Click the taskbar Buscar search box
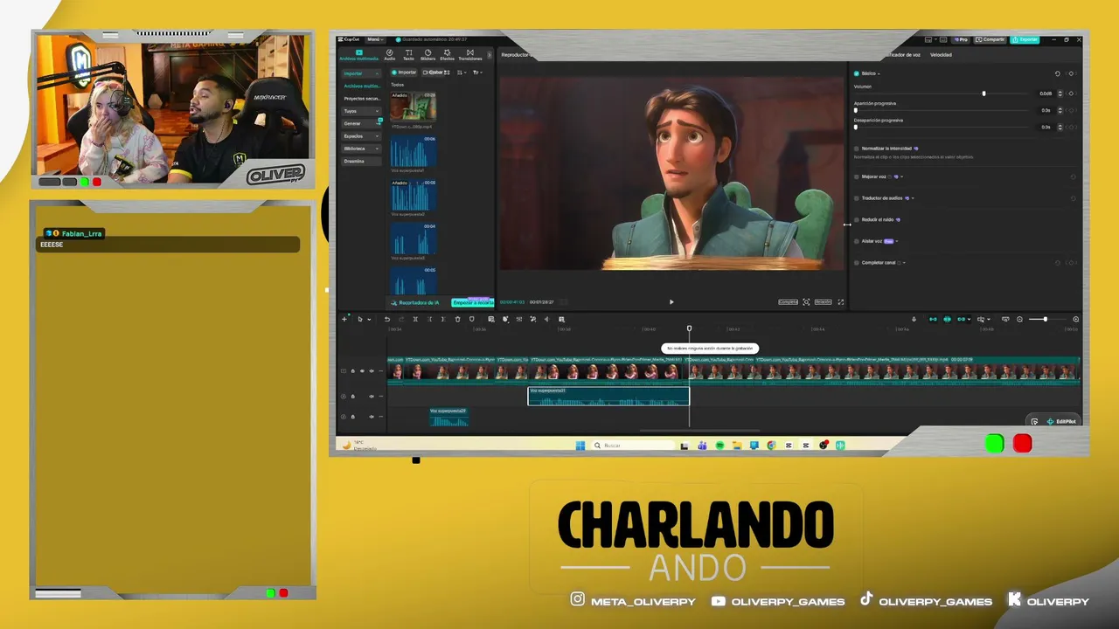The height and width of the screenshot is (629, 1119). pyautogui.click(x=634, y=446)
